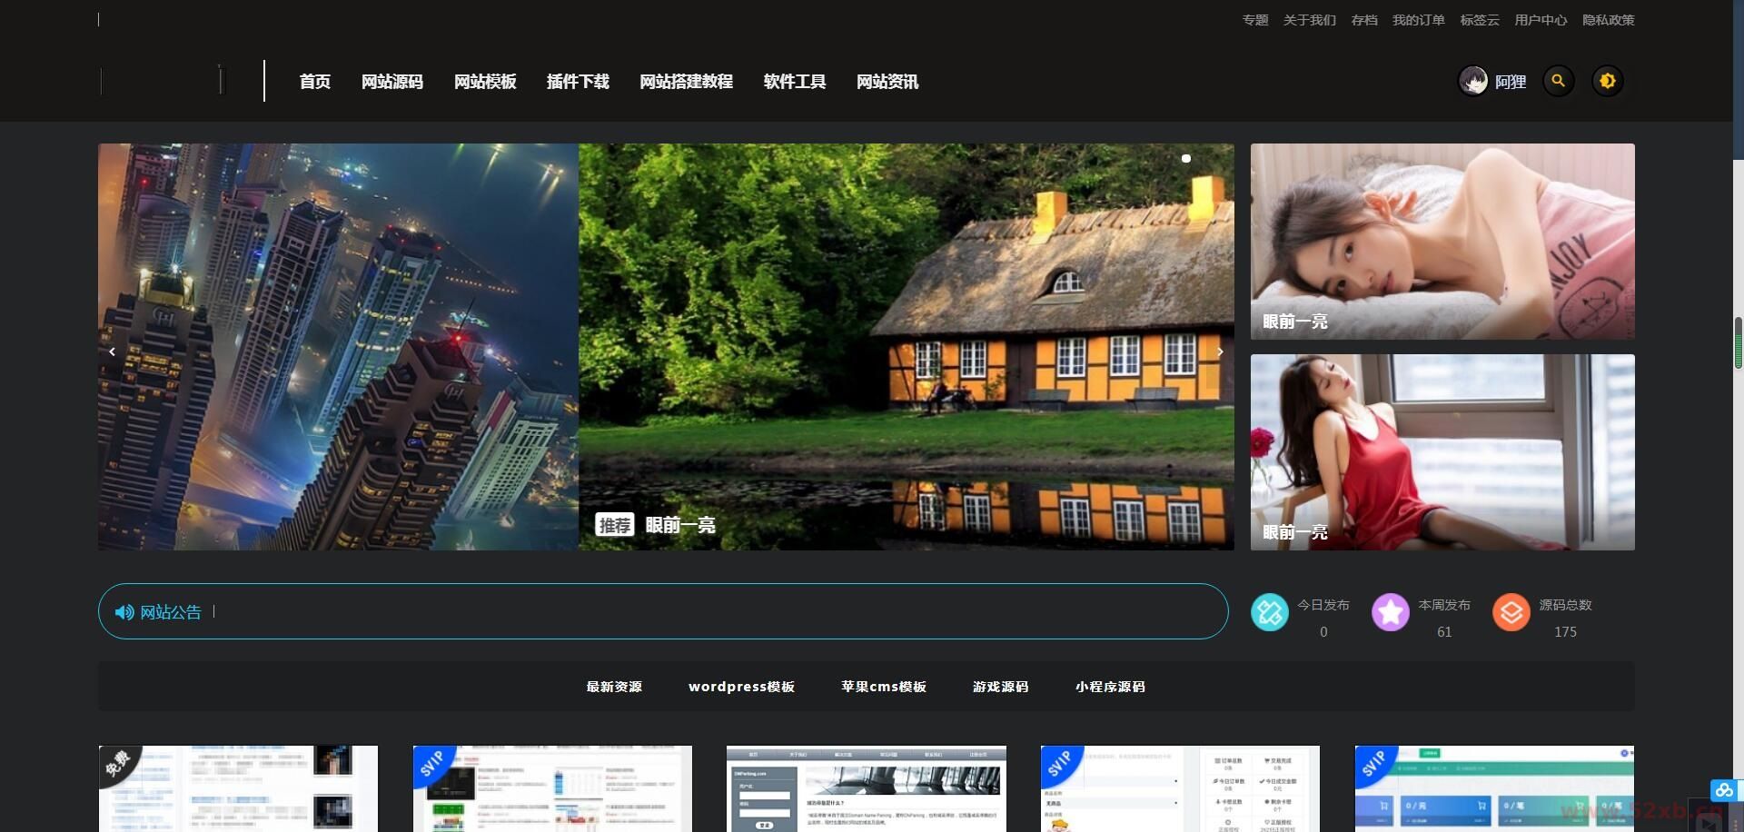The width and height of the screenshot is (1744, 832).
Task: Go to previous slide with left arrow
Action: pos(112,352)
